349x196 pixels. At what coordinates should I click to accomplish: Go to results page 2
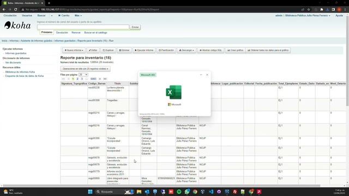(x=77, y=79)
